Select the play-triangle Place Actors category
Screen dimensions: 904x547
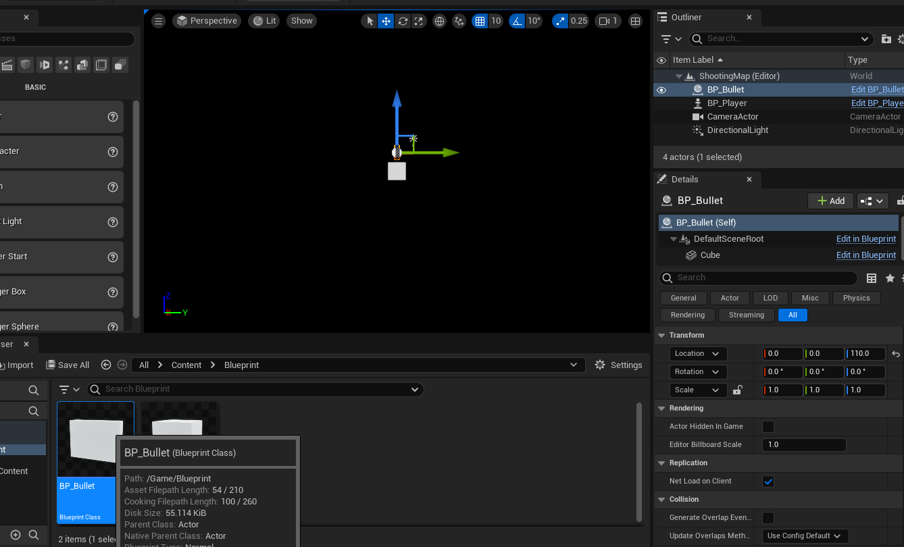(x=45, y=65)
